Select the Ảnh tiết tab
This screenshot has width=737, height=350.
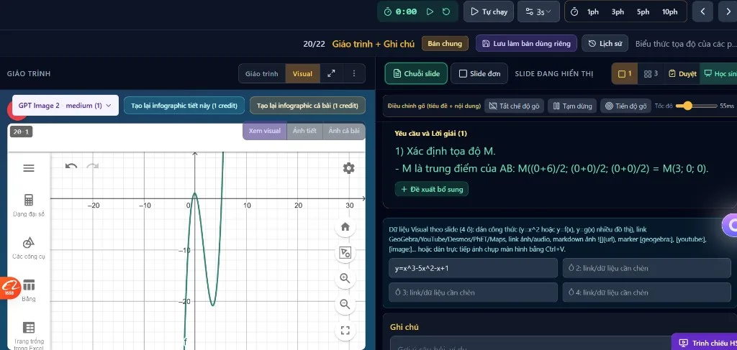304,131
